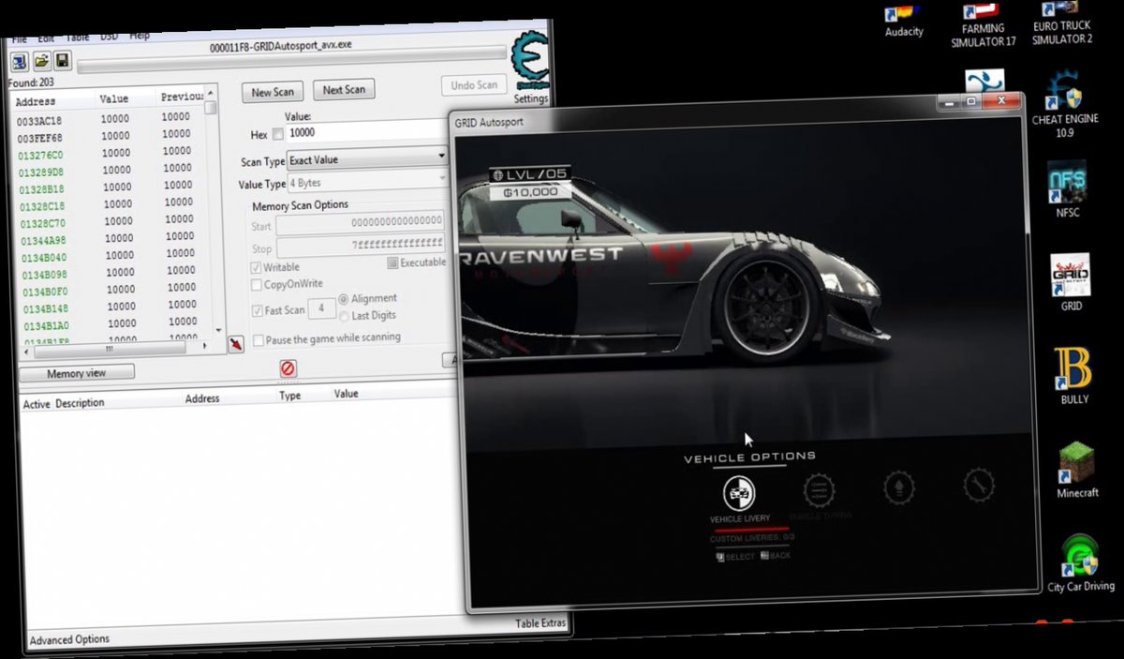This screenshot has height=659, width=1124.
Task: Open Table Extras
Action: coord(540,624)
